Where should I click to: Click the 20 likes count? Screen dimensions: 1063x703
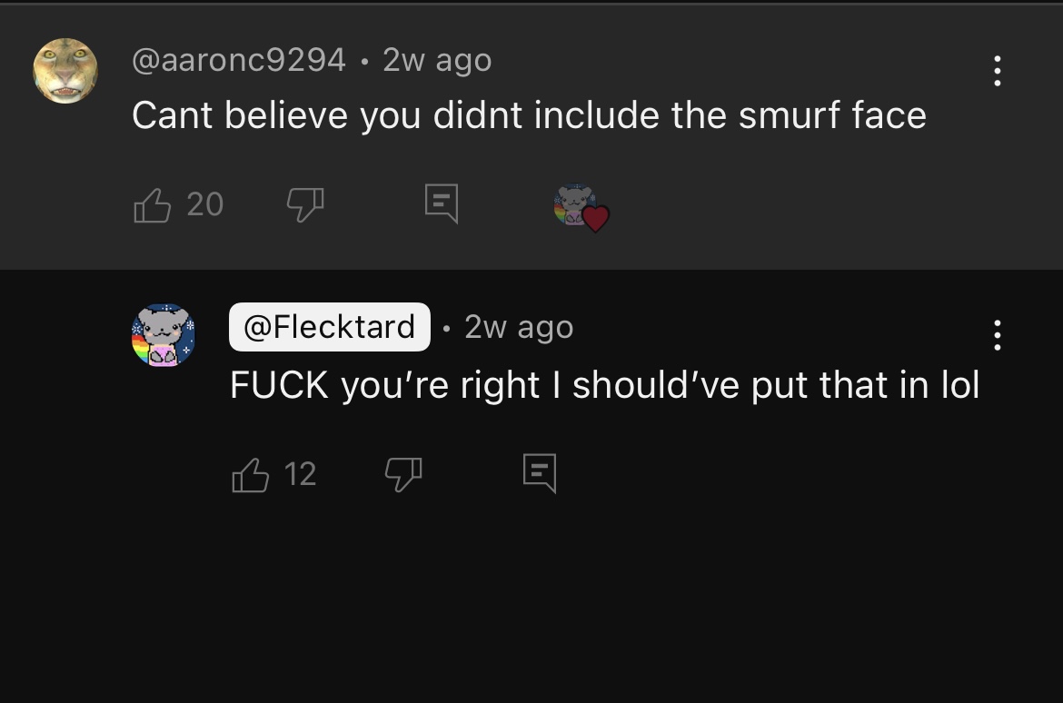204,204
